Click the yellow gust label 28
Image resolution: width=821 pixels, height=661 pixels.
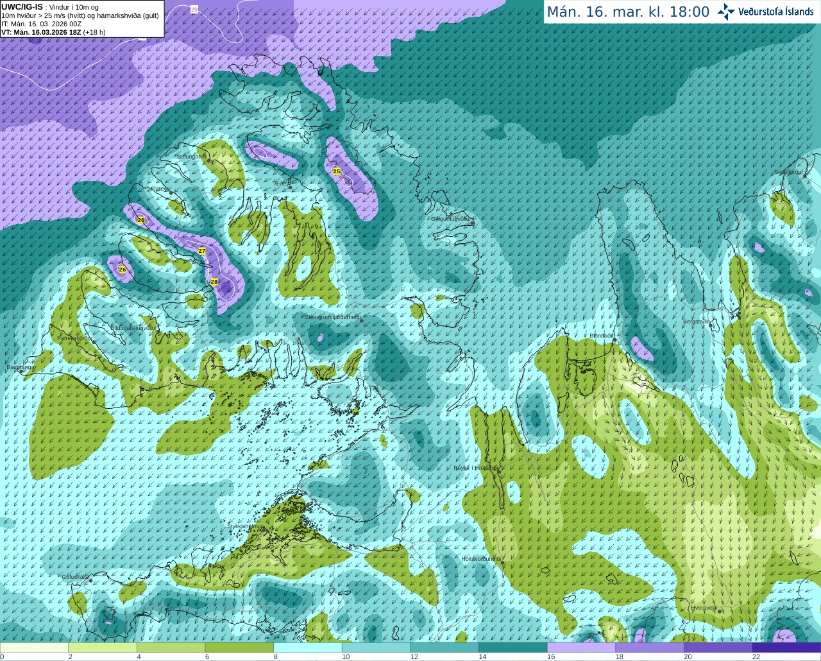coord(214,282)
